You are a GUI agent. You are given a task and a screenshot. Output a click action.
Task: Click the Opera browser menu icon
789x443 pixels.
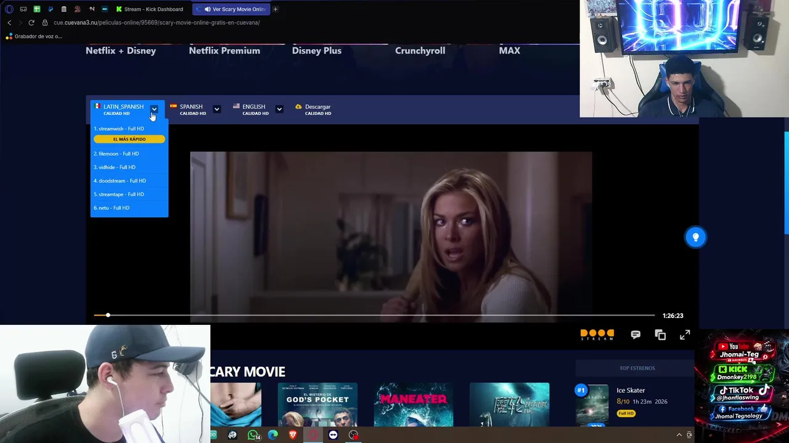click(x=9, y=9)
